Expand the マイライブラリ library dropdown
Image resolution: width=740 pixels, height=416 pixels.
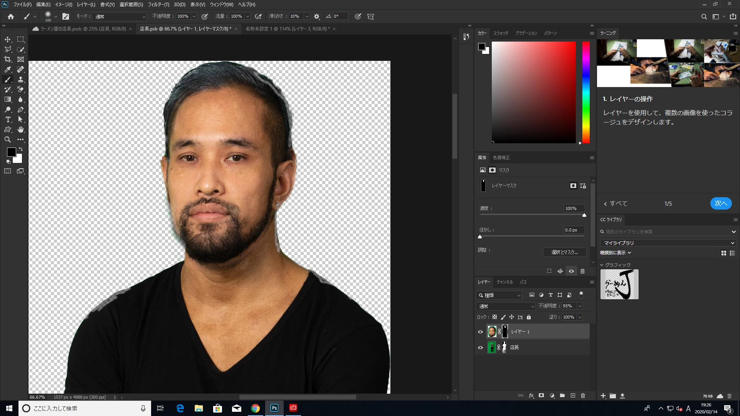(x=668, y=243)
